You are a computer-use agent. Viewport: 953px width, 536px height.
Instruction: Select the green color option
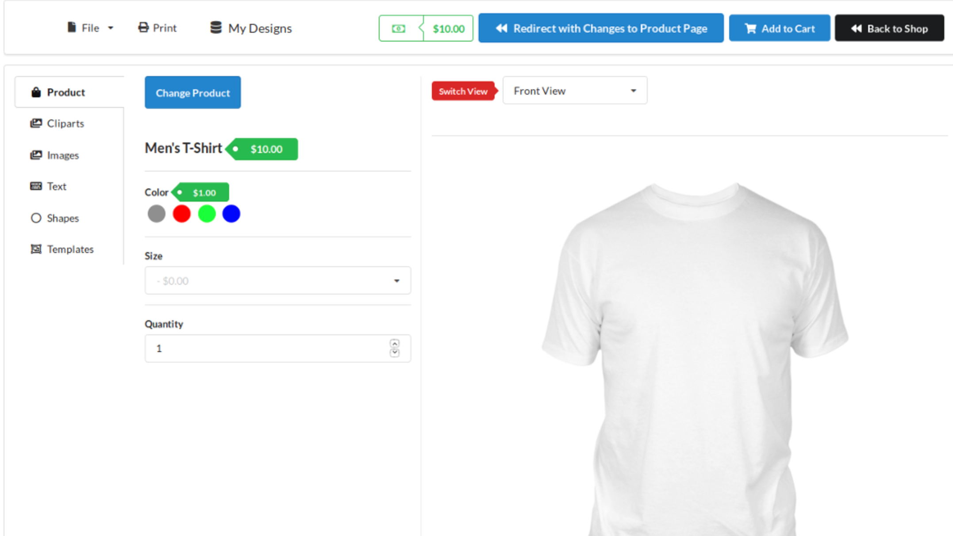[206, 214]
